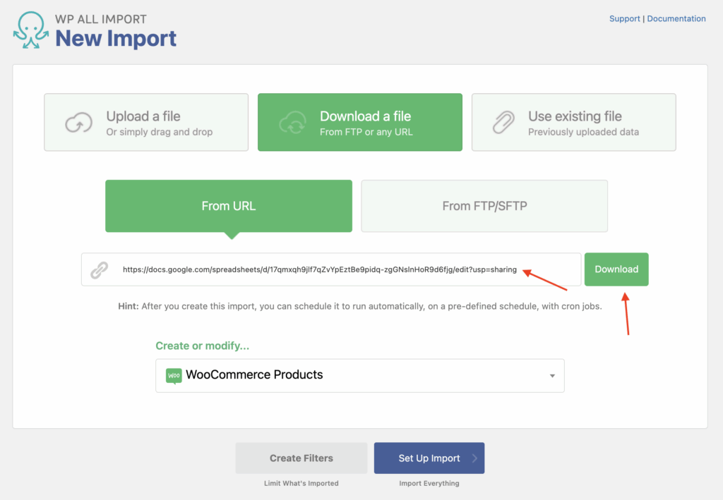The height and width of the screenshot is (500, 723).
Task: Expand the Create or modify selector arrow
Action: point(552,375)
